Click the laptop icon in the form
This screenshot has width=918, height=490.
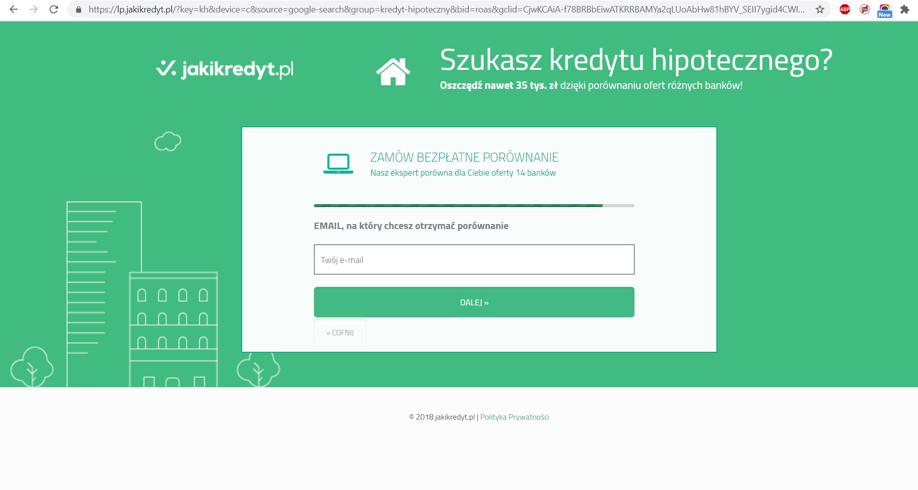point(338,164)
